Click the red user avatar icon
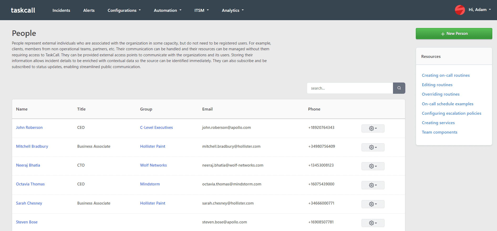 (x=460, y=10)
